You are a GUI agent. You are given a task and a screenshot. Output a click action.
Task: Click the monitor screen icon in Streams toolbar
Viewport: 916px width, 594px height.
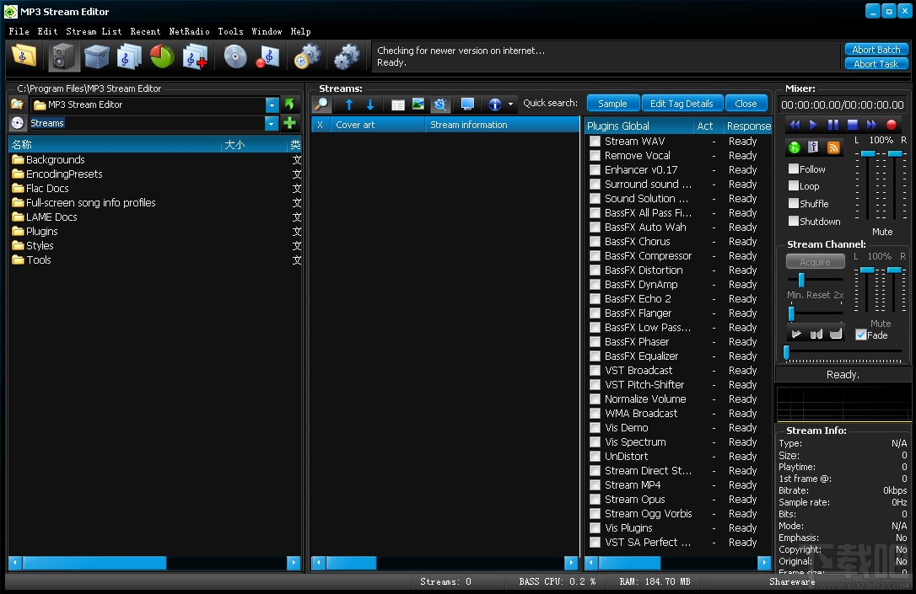(467, 104)
